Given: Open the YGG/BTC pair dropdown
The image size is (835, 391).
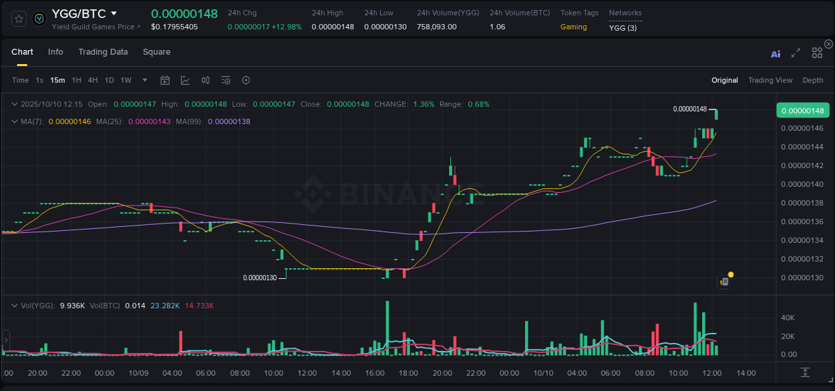Looking at the screenshot, I should click(114, 13).
